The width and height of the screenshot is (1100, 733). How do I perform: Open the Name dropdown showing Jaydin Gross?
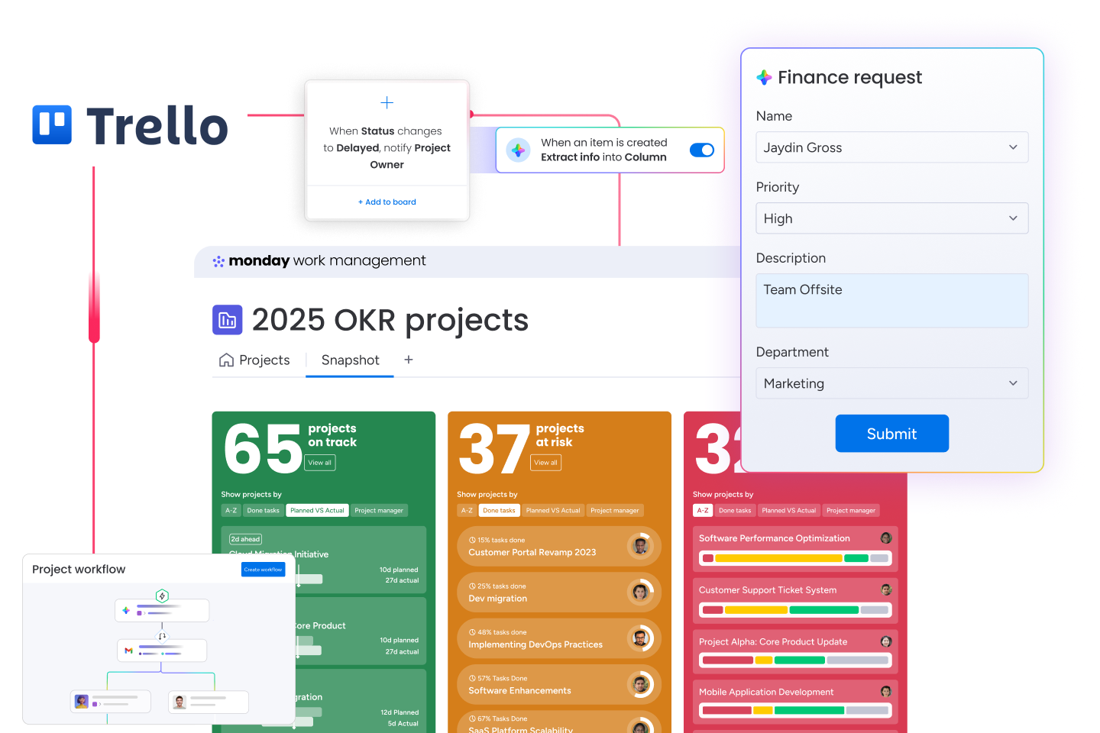click(x=892, y=147)
